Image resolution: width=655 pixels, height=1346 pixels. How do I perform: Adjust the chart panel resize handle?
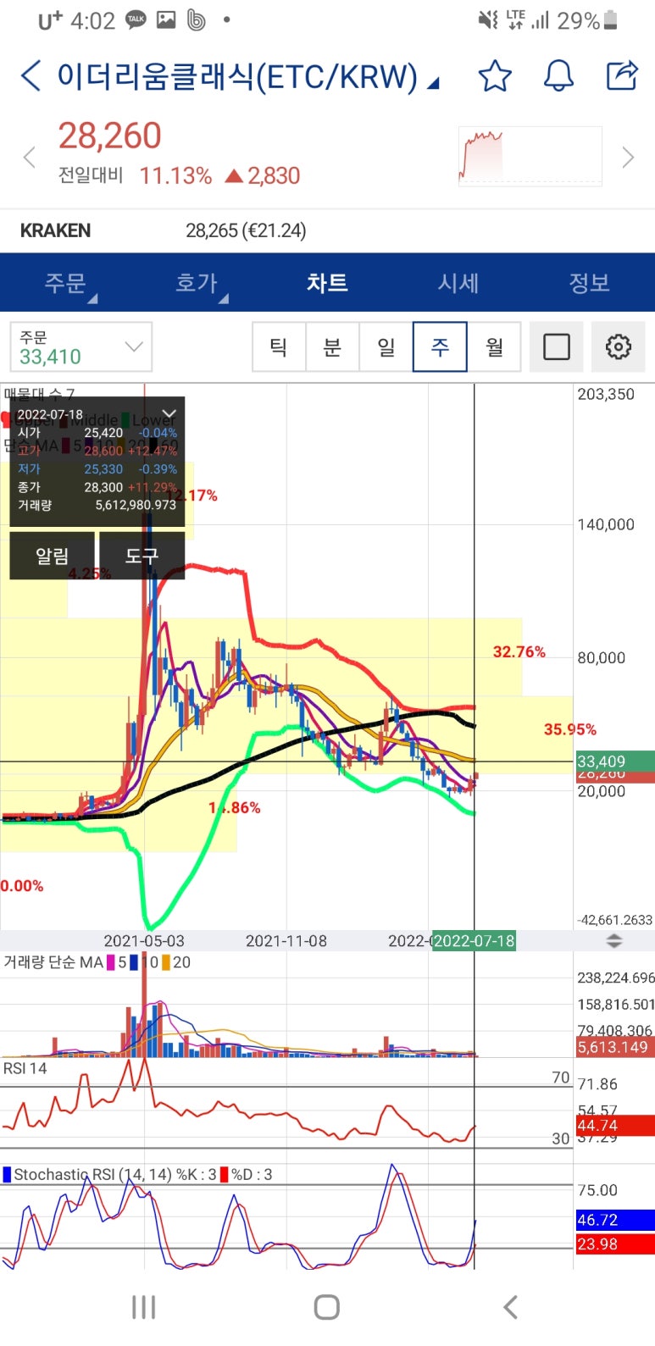pyautogui.click(x=614, y=941)
